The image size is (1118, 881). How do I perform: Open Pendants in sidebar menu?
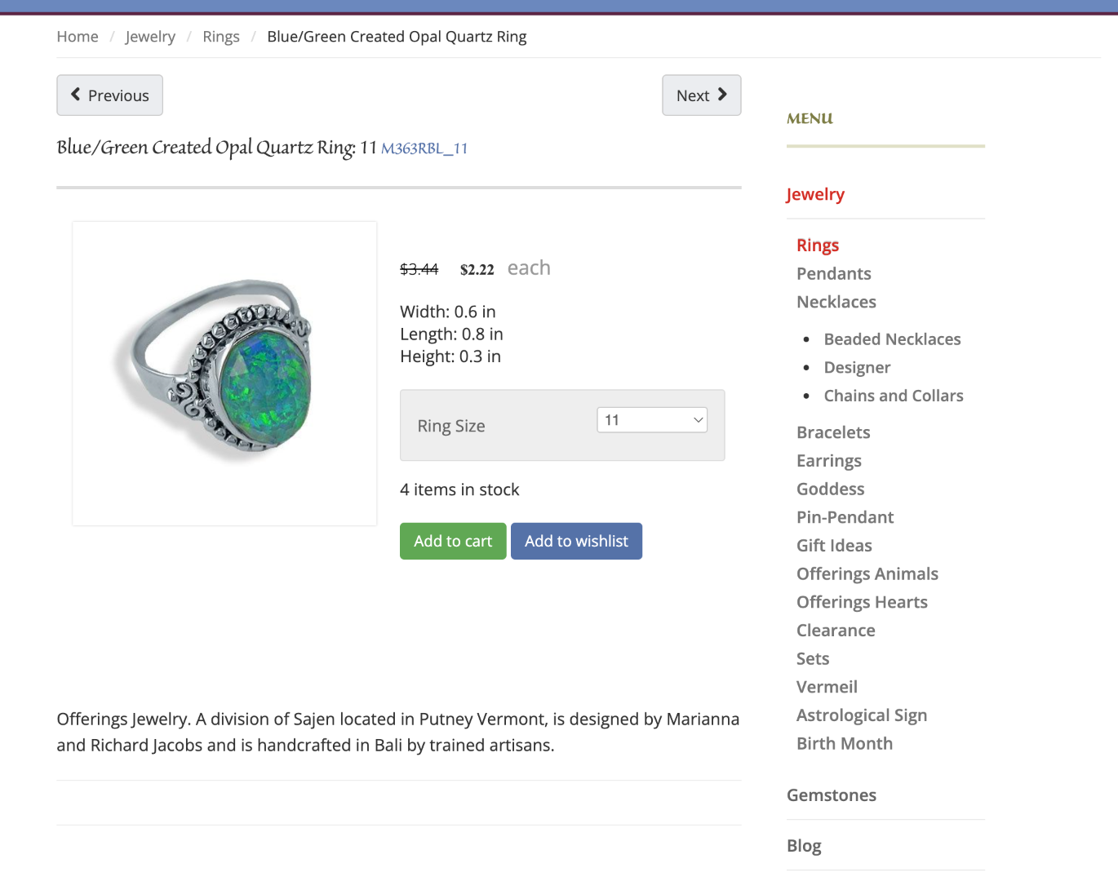[833, 273]
